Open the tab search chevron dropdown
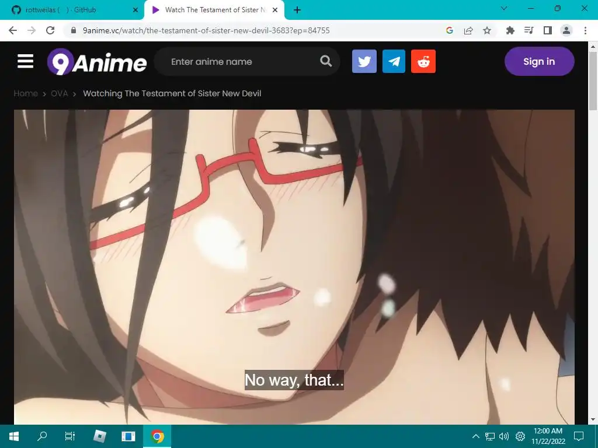This screenshot has height=448, width=598. coord(504,8)
